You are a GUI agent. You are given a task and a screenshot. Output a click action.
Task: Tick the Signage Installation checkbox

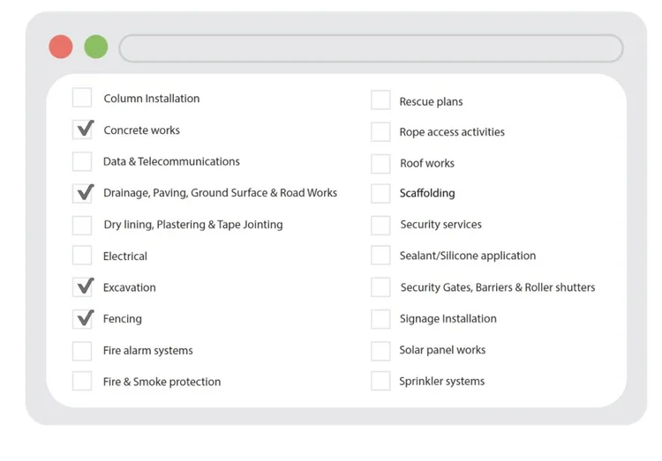pyautogui.click(x=380, y=319)
